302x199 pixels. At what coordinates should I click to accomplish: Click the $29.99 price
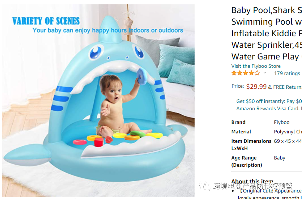[x=256, y=87]
